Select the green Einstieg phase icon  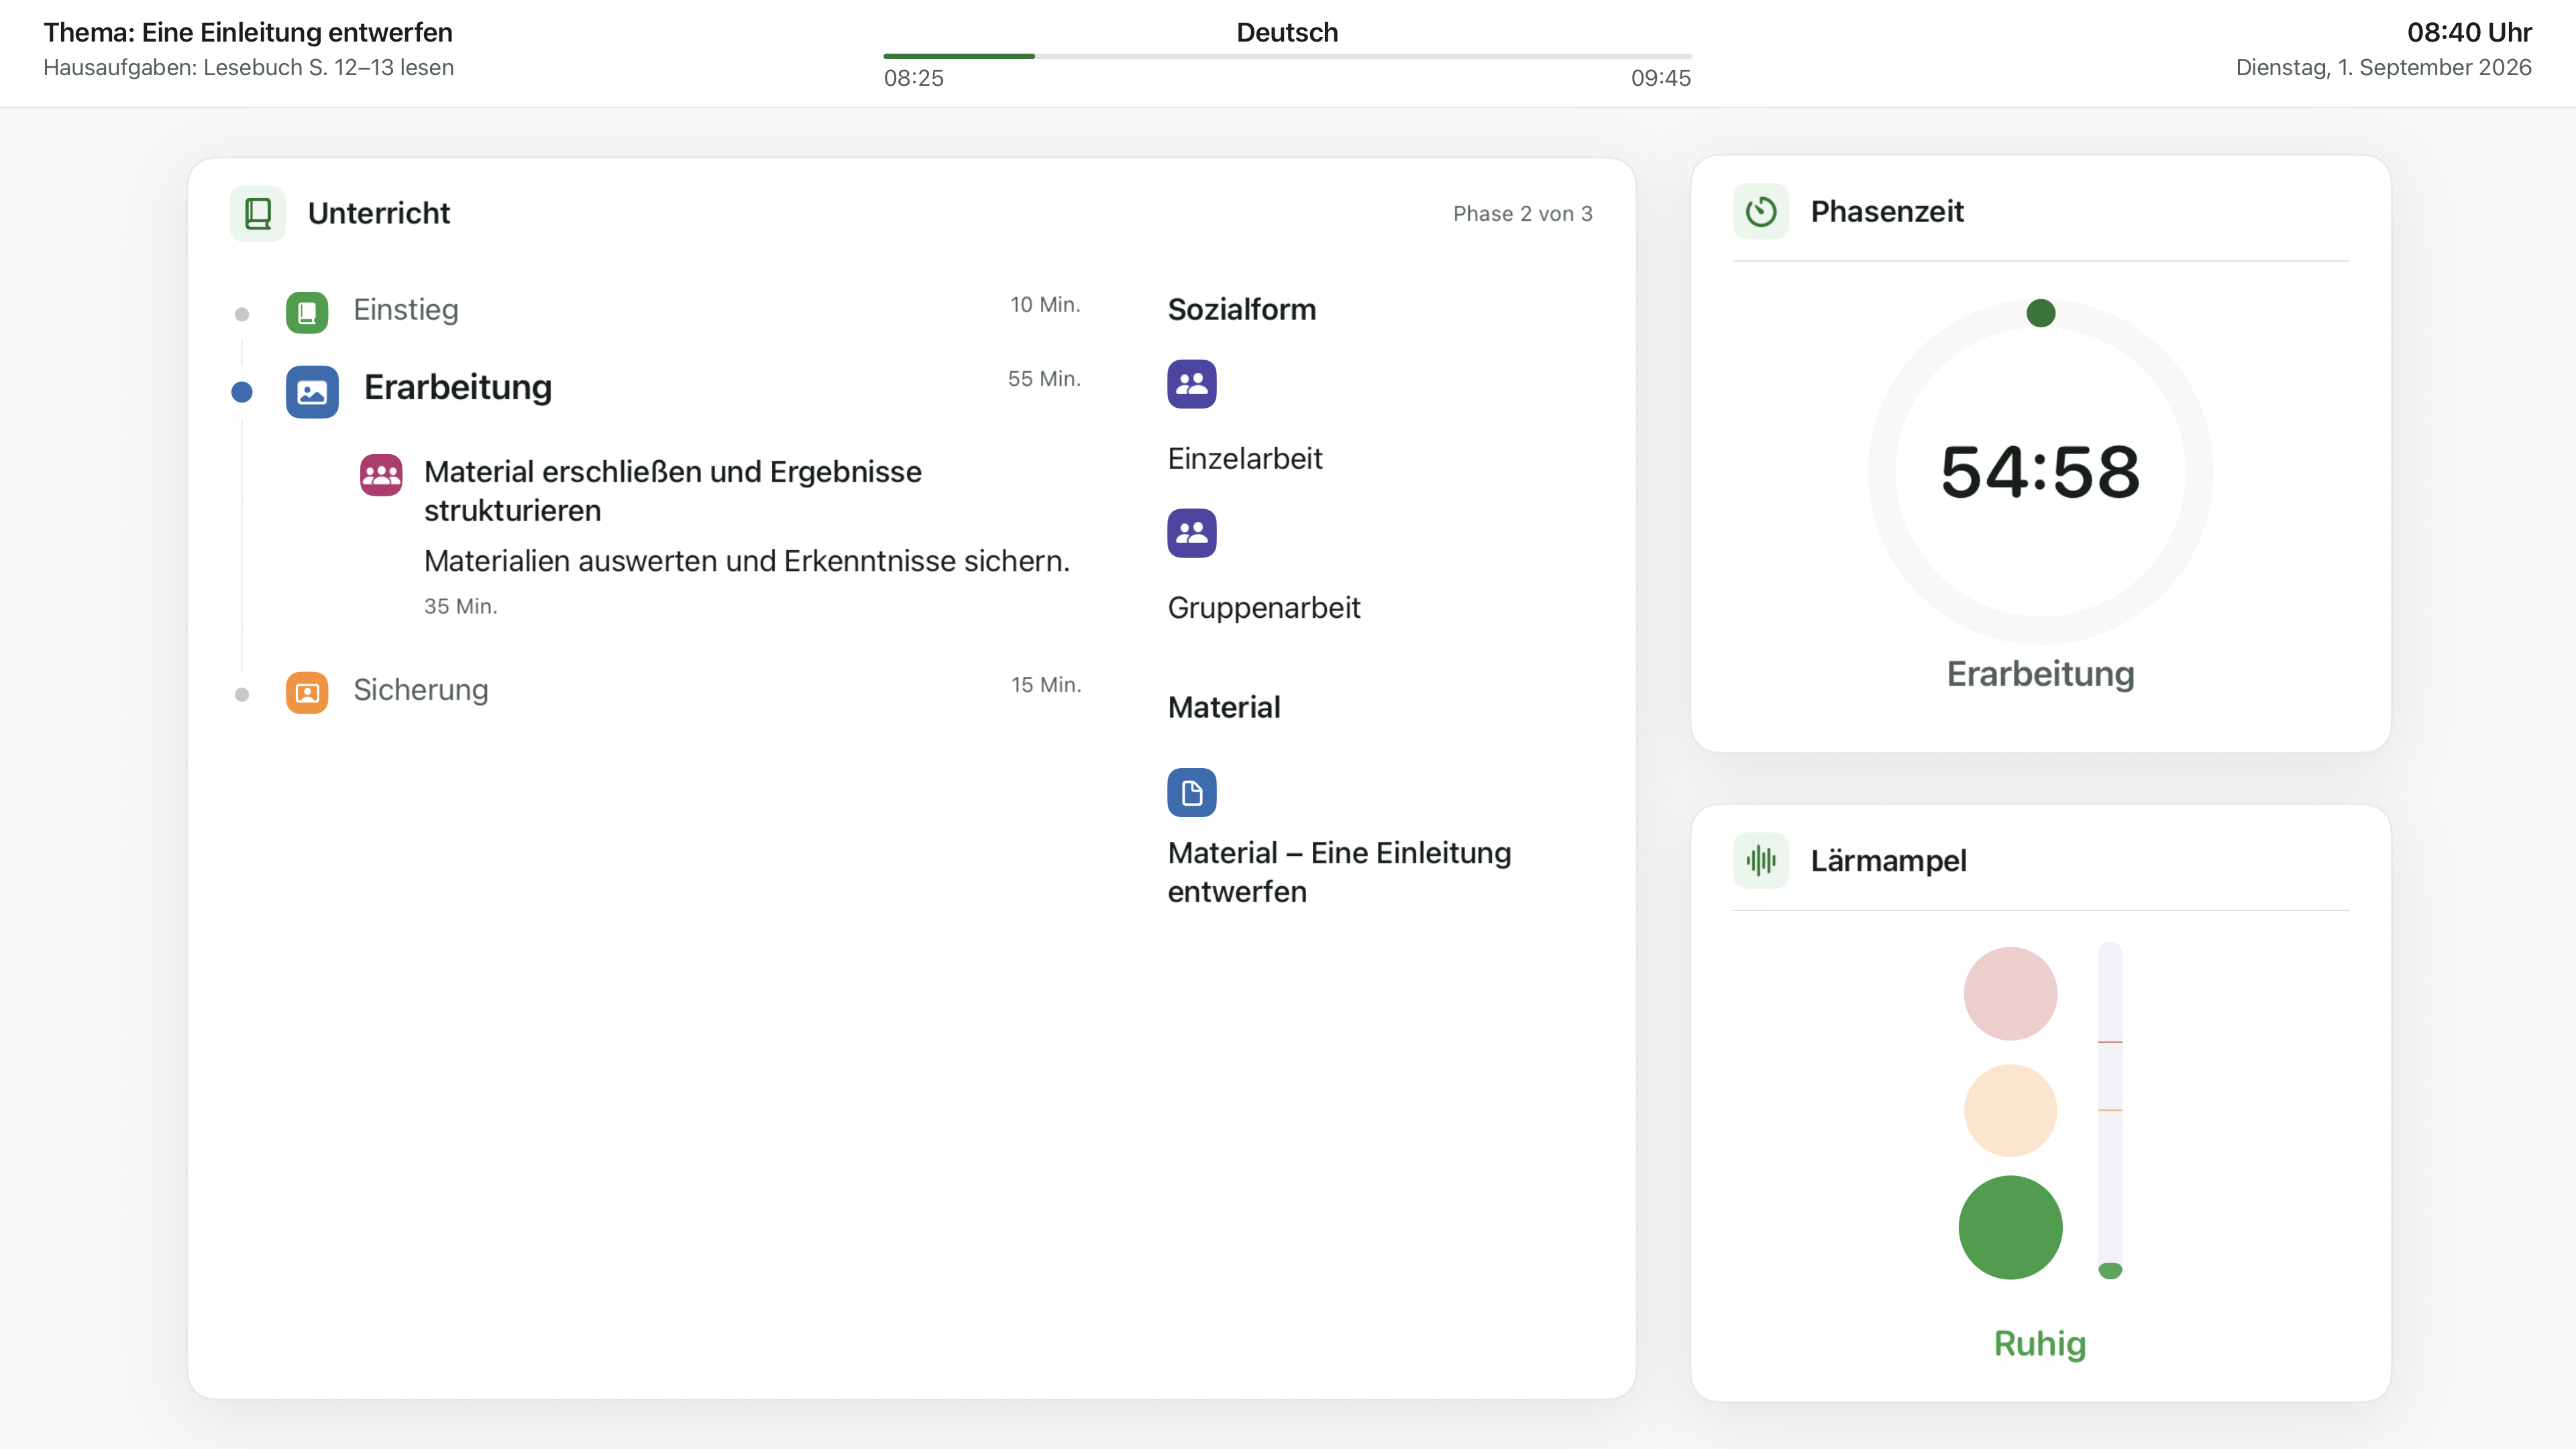307,312
